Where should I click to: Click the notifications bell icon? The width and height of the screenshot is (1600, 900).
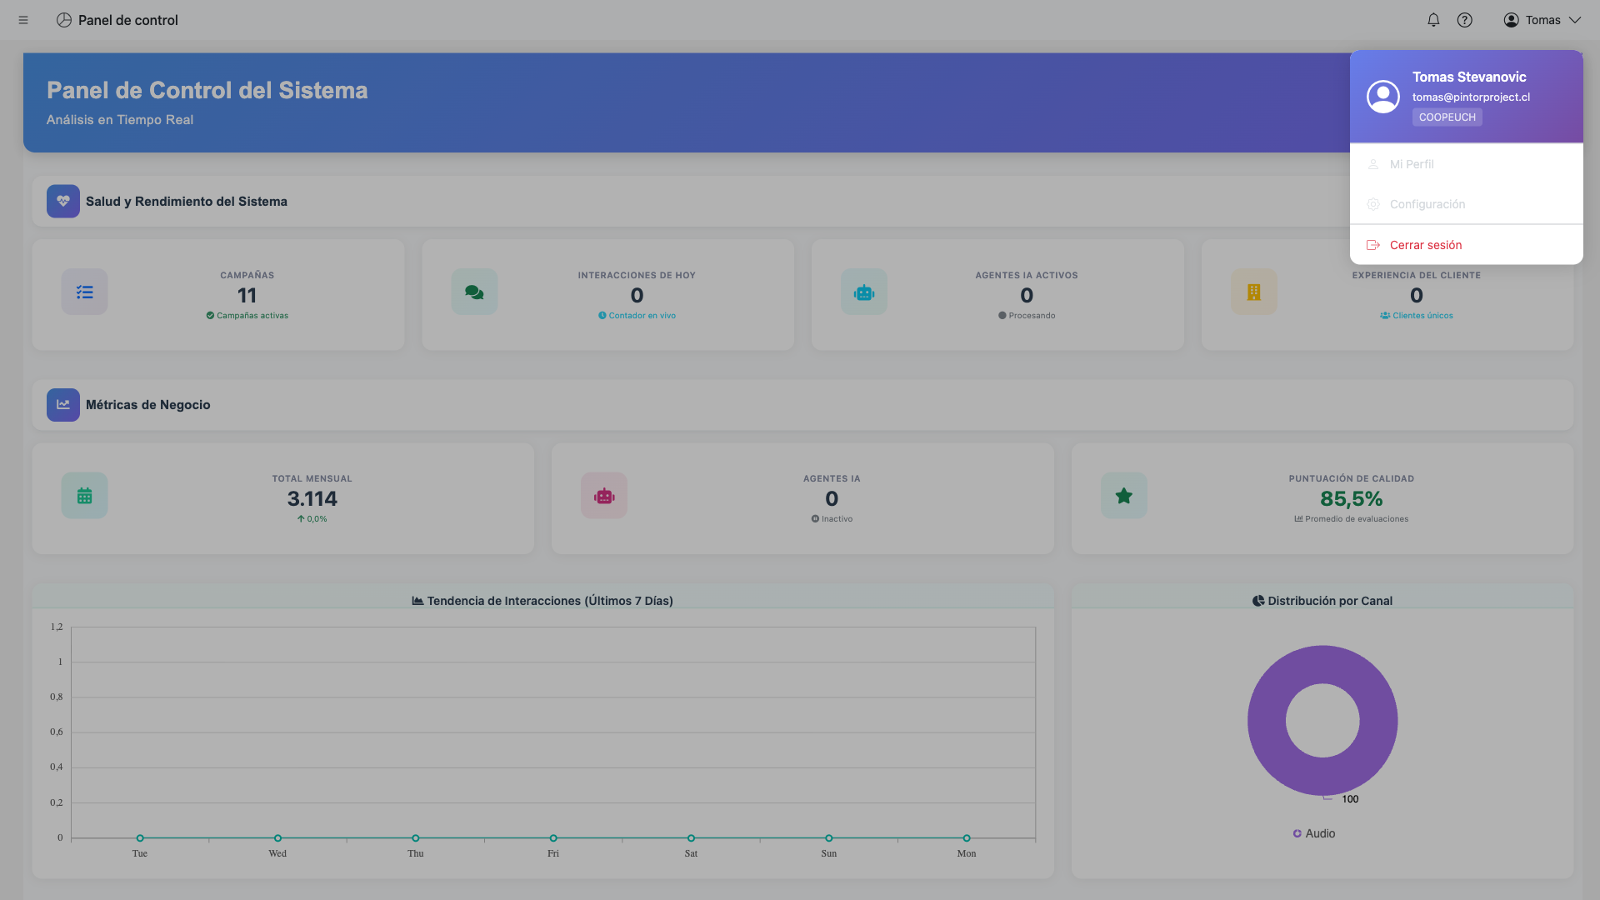tap(1433, 20)
